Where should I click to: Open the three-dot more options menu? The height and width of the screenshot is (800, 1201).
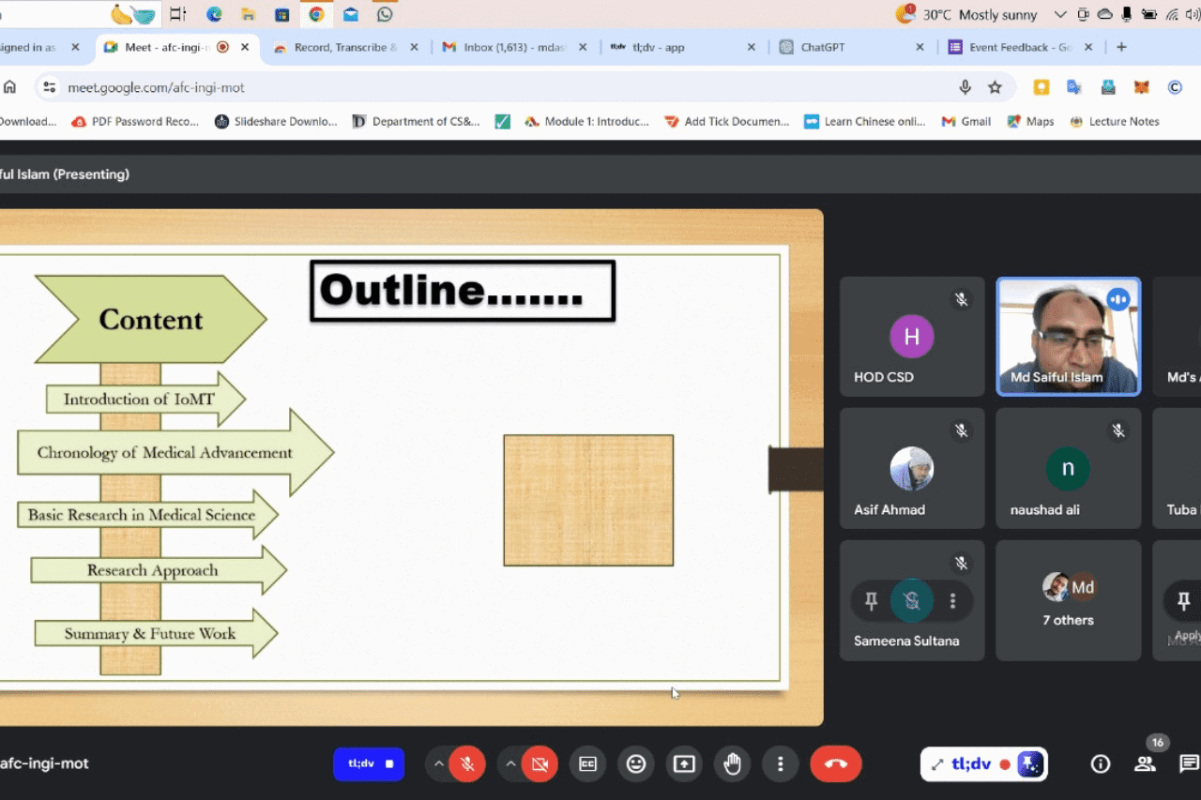pos(780,764)
